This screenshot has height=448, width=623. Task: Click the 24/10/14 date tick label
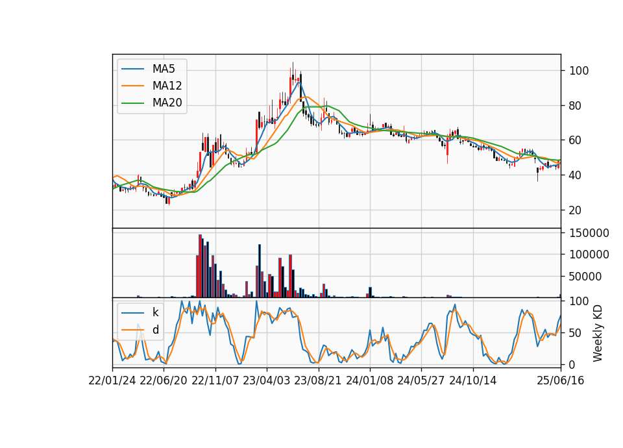point(473,381)
